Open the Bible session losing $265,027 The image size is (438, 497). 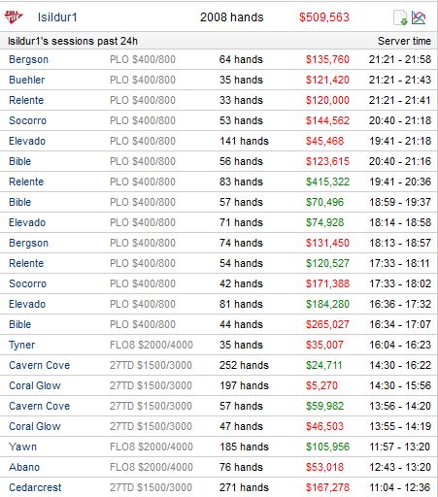tap(20, 324)
